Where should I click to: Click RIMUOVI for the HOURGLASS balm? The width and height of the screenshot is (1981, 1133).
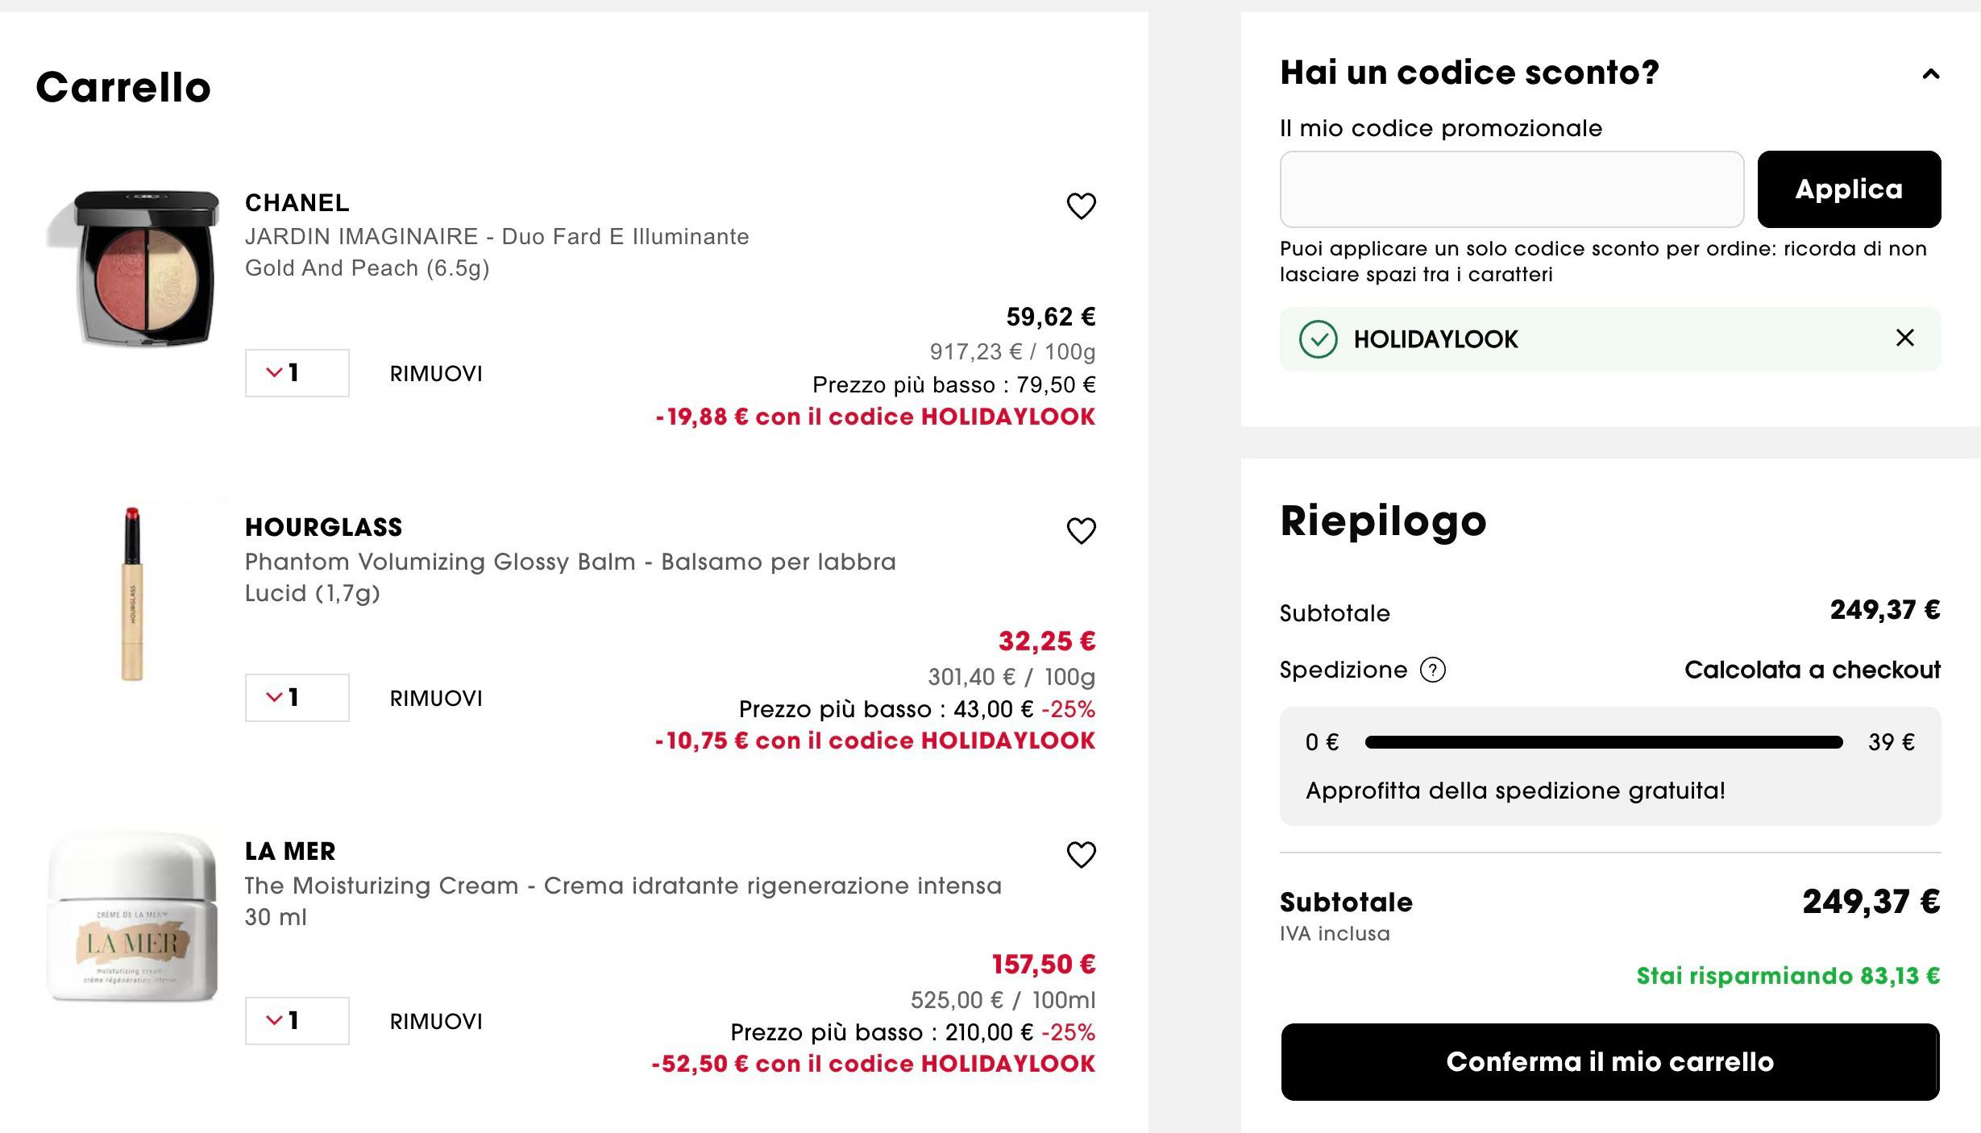click(x=436, y=699)
